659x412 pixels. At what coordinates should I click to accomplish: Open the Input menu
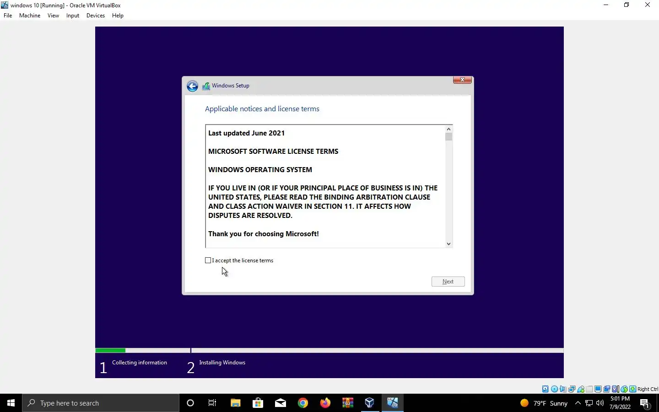[x=73, y=16]
